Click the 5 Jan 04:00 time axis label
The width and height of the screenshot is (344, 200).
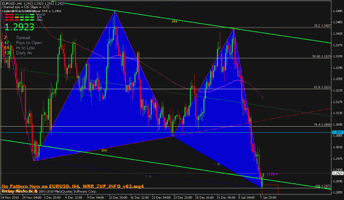point(247,197)
